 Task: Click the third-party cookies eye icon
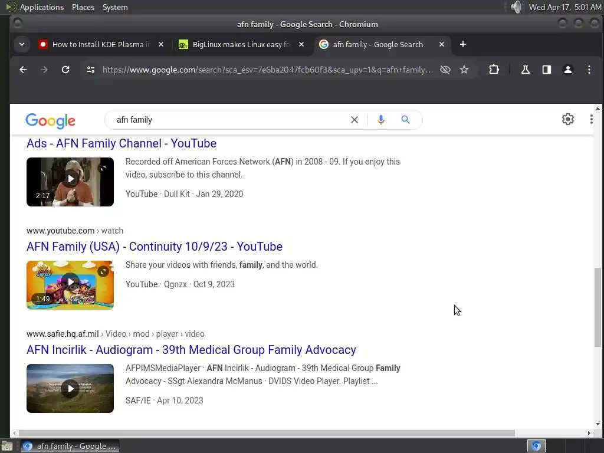[x=445, y=70]
